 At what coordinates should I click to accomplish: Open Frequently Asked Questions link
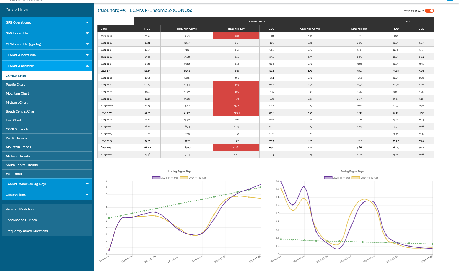(x=47, y=231)
